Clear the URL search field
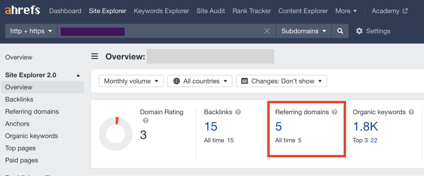This screenshot has width=424, height=176. [x=267, y=31]
